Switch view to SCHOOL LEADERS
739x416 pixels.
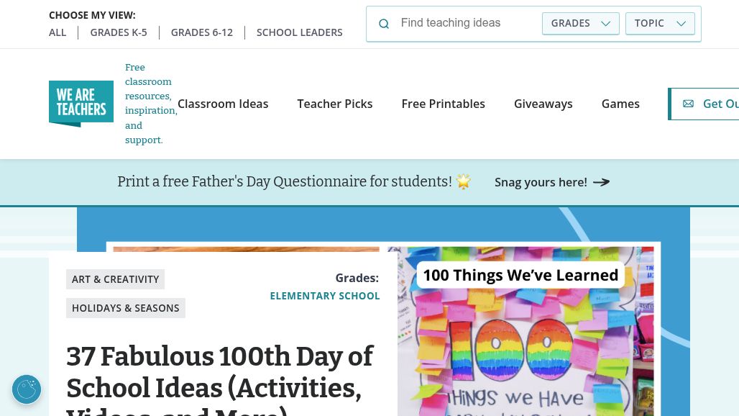point(299,32)
